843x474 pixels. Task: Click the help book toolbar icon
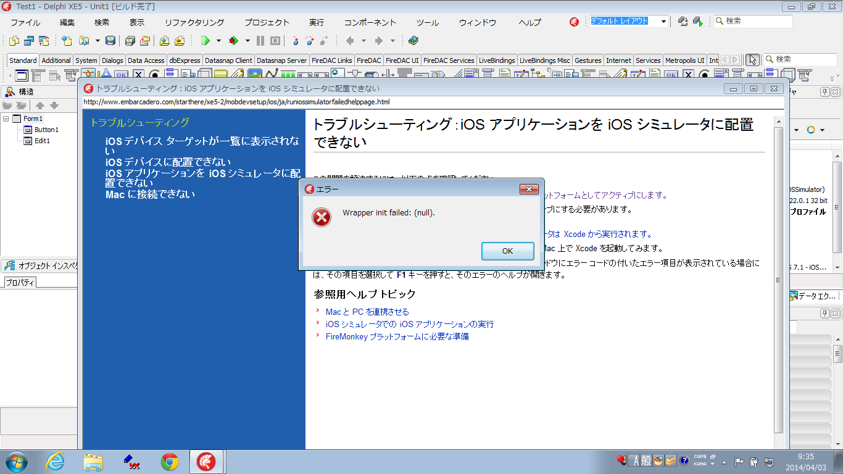tap(413, 41)
